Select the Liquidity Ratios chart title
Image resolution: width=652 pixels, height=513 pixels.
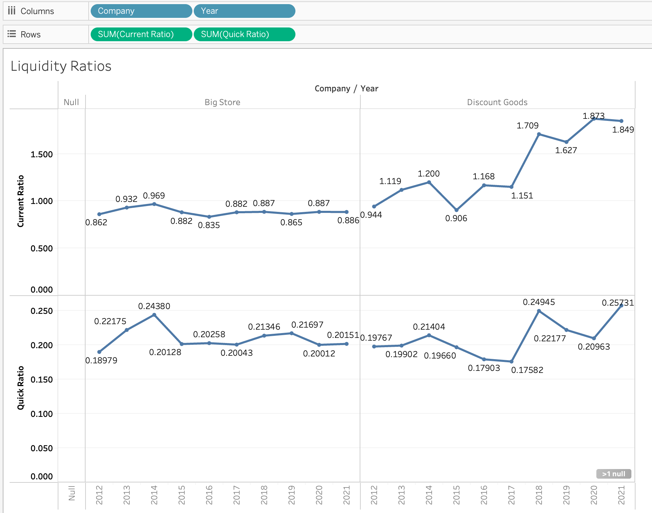(61, 66)
